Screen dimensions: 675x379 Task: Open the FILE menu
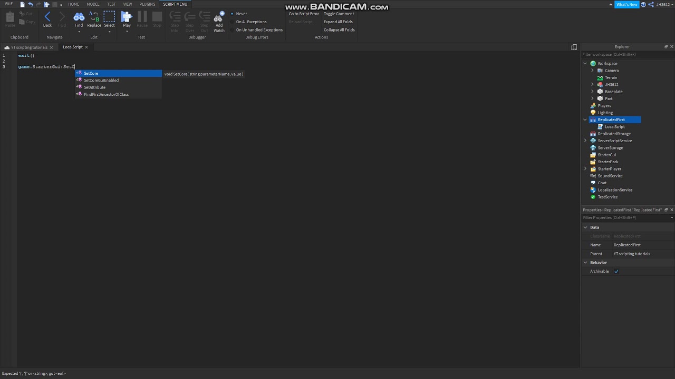point(9,4)
